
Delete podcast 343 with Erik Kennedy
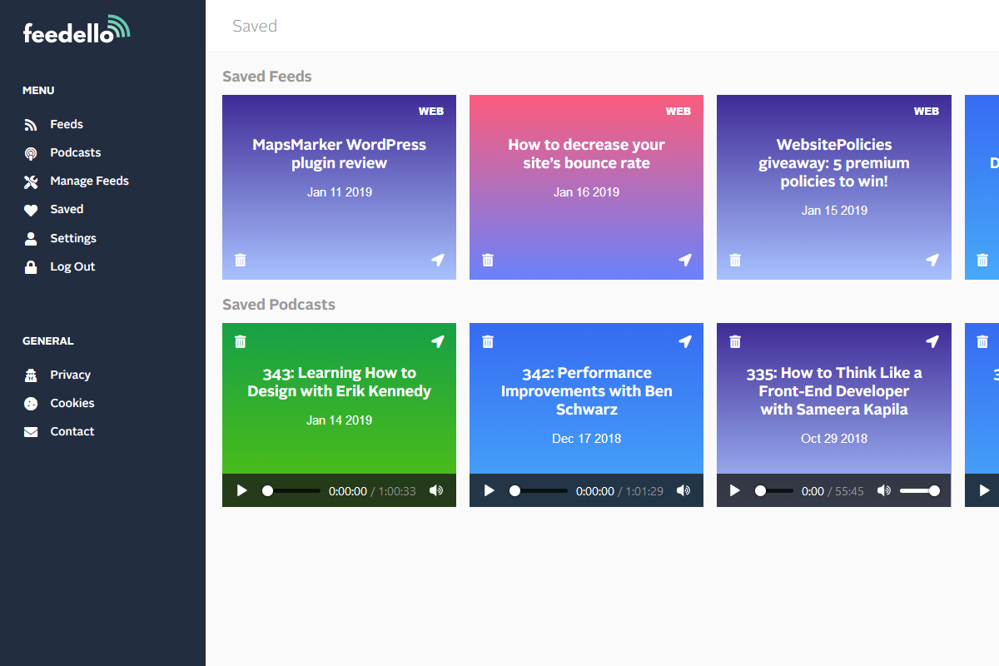(241, 341)
